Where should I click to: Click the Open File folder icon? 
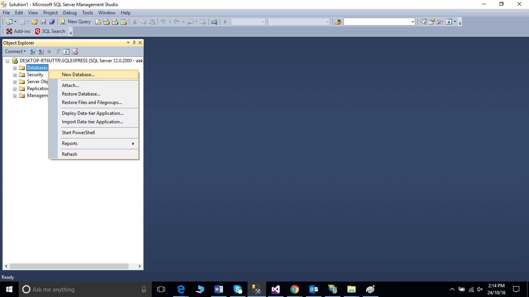(35, 22)
